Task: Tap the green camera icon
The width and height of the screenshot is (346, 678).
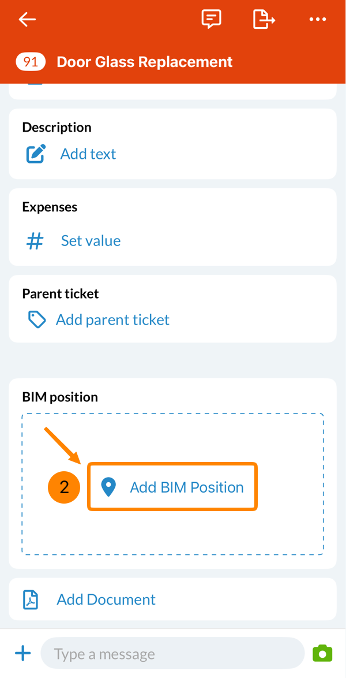Action: (x=323, y=653)
